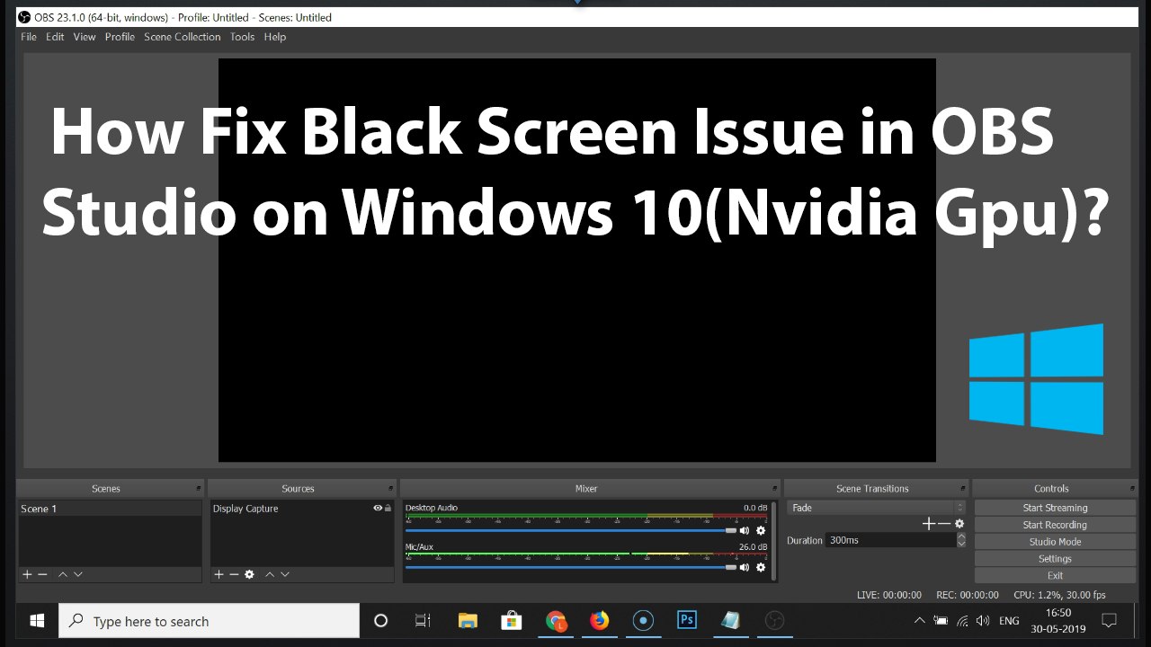Click the Duration 300ms input field
This screenshot has height=647, width=1151.
pyautogui.click(x=890, y=540)
